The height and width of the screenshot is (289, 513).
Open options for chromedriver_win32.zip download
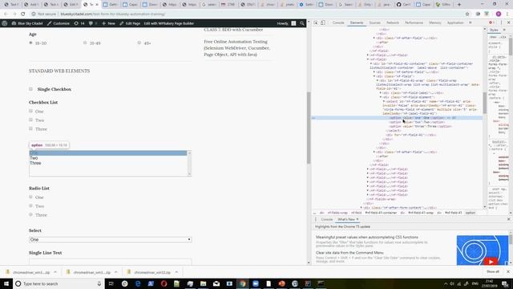[176, 272]
